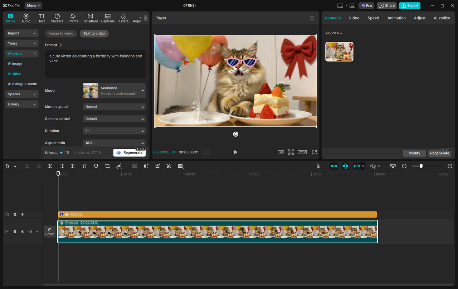458x289 pixels.
Task: Open the Camera control dropdown
Action: pos(114,118)
